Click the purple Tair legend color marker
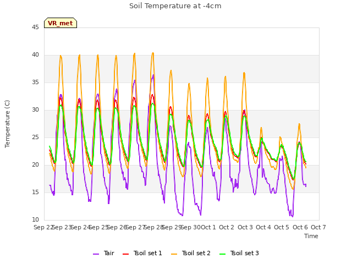 click(x=96, y=254)
